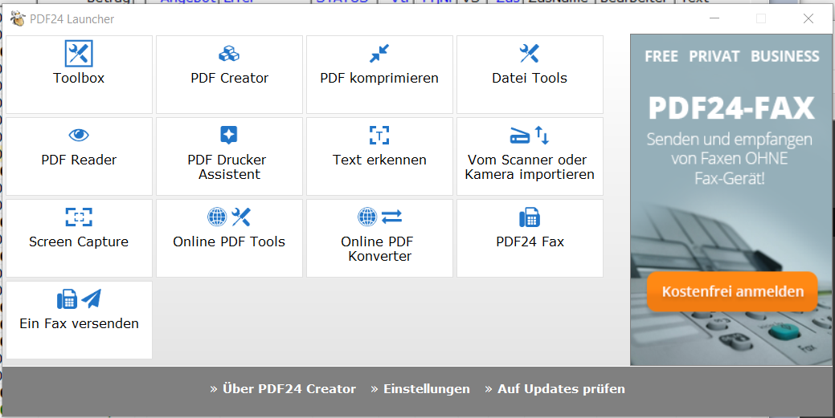Open PDF Drucker Assistent star icon
Viewport: 835px width, 418px height.
point(229,135)
